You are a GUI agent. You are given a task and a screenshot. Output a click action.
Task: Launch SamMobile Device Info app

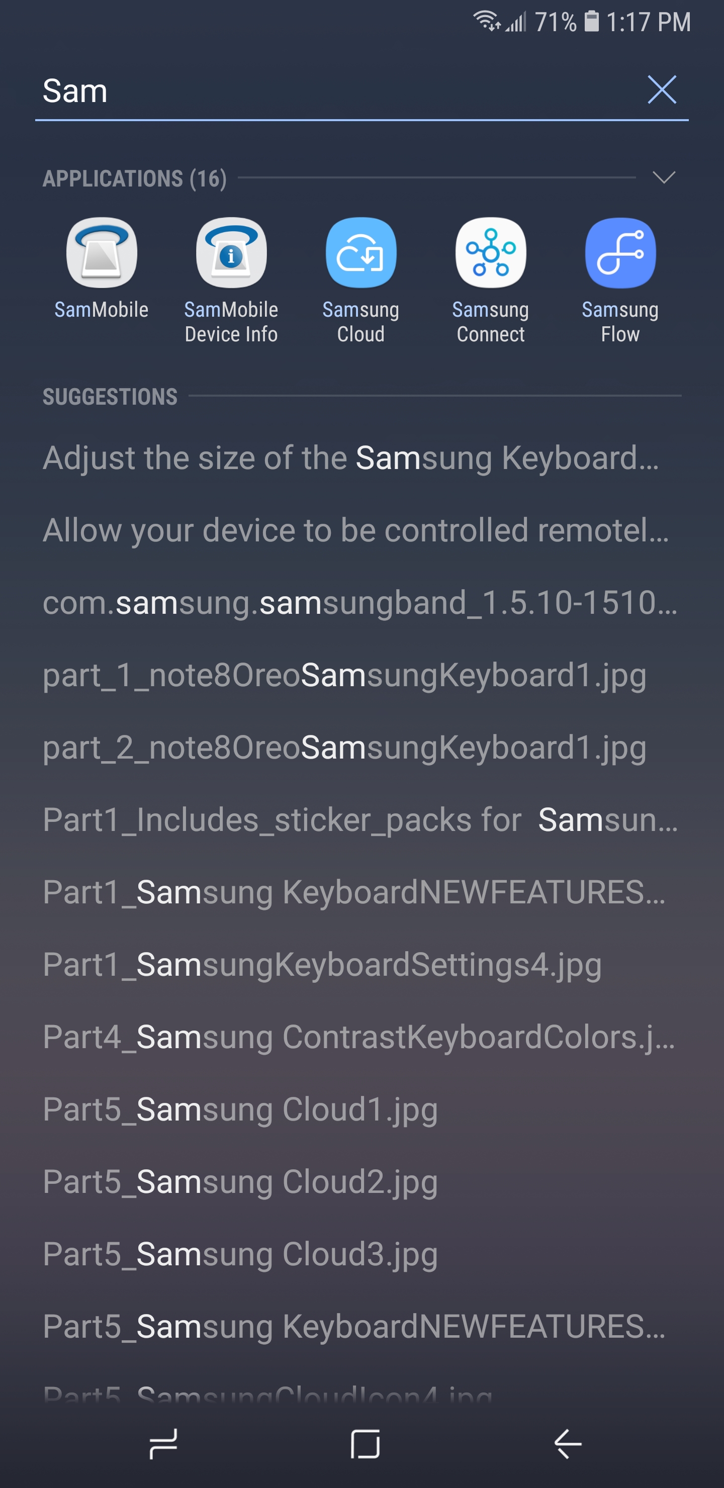tap(231, 253)
